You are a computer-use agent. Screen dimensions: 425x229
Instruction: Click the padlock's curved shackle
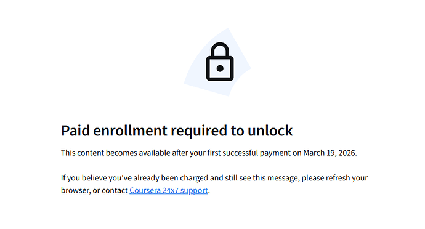point(220,49)
